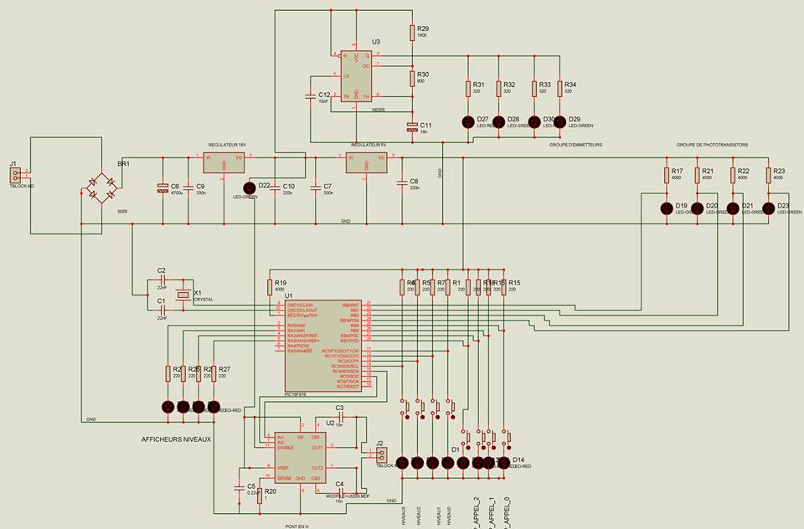Select the BR1 bridge rectifier symbol
The width and height of the screenshot is (804, 529).
pos(102,187)
